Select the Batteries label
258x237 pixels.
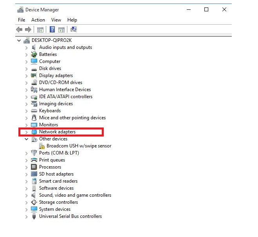tap(48, 54)
